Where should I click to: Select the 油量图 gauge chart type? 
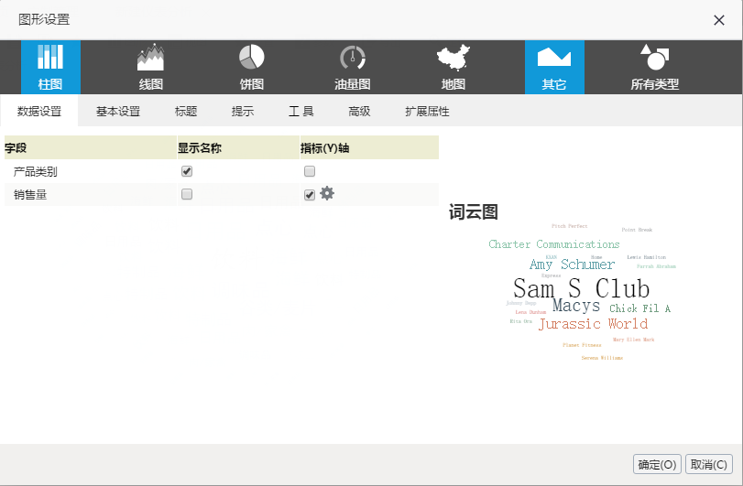[x=353, y=67]
